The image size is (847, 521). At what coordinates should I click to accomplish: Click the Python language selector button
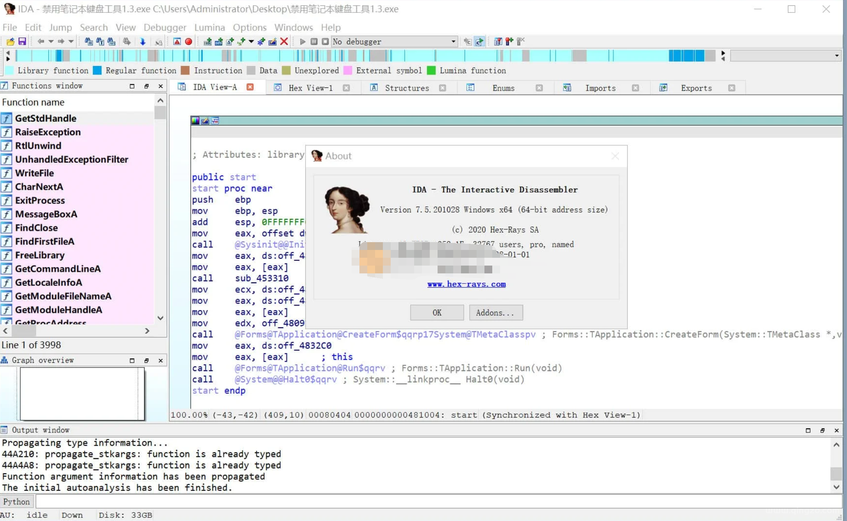pos(16,501)
